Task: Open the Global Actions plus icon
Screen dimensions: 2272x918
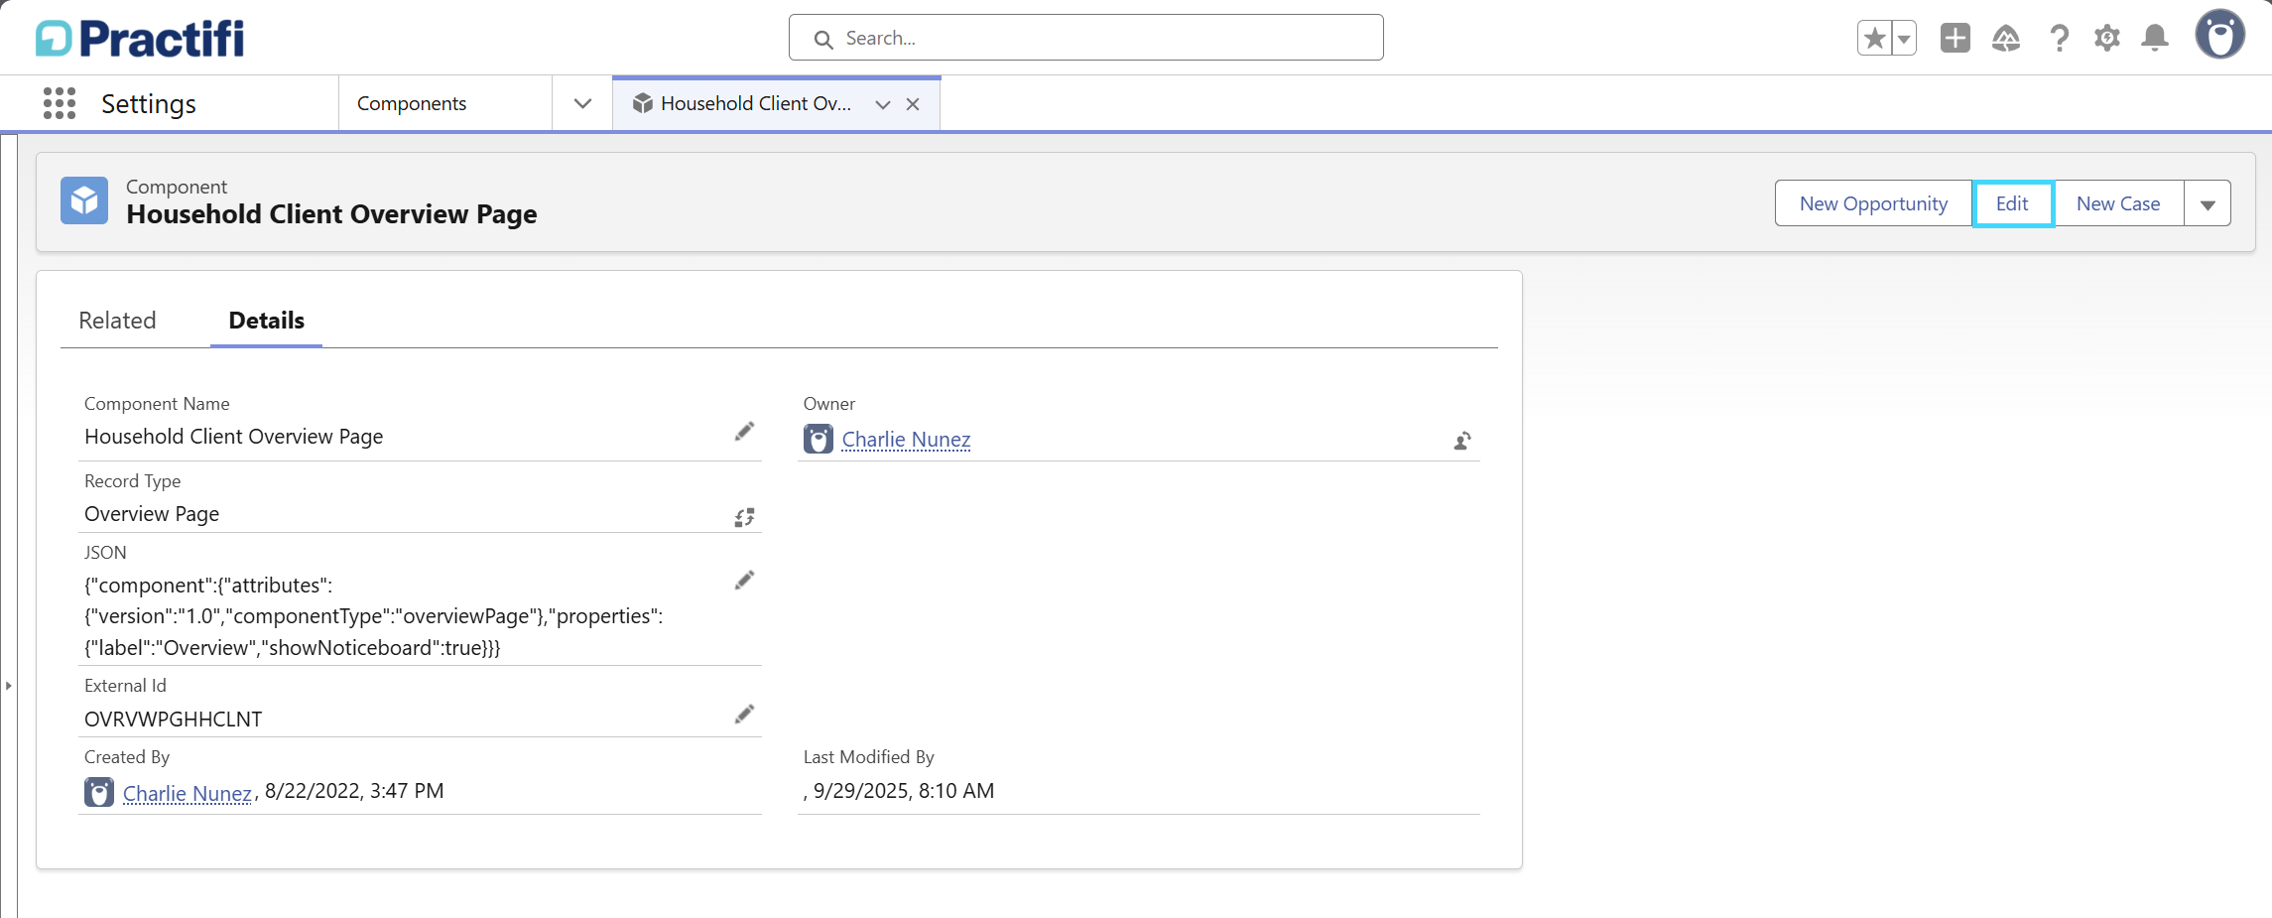Action: click(x=1955, y=38)
